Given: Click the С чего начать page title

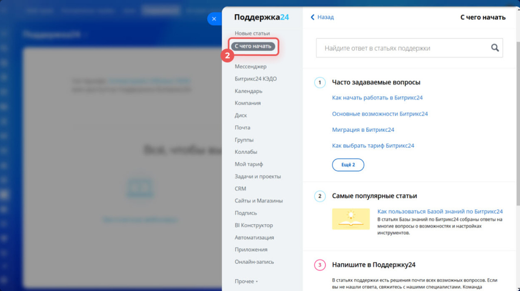Looking at the screenshot, I should click(483, 17).
